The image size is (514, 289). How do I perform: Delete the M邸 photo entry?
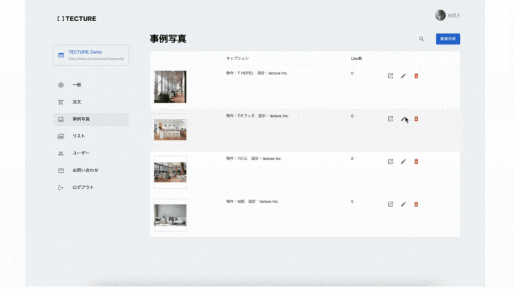[x=416, y=204]
